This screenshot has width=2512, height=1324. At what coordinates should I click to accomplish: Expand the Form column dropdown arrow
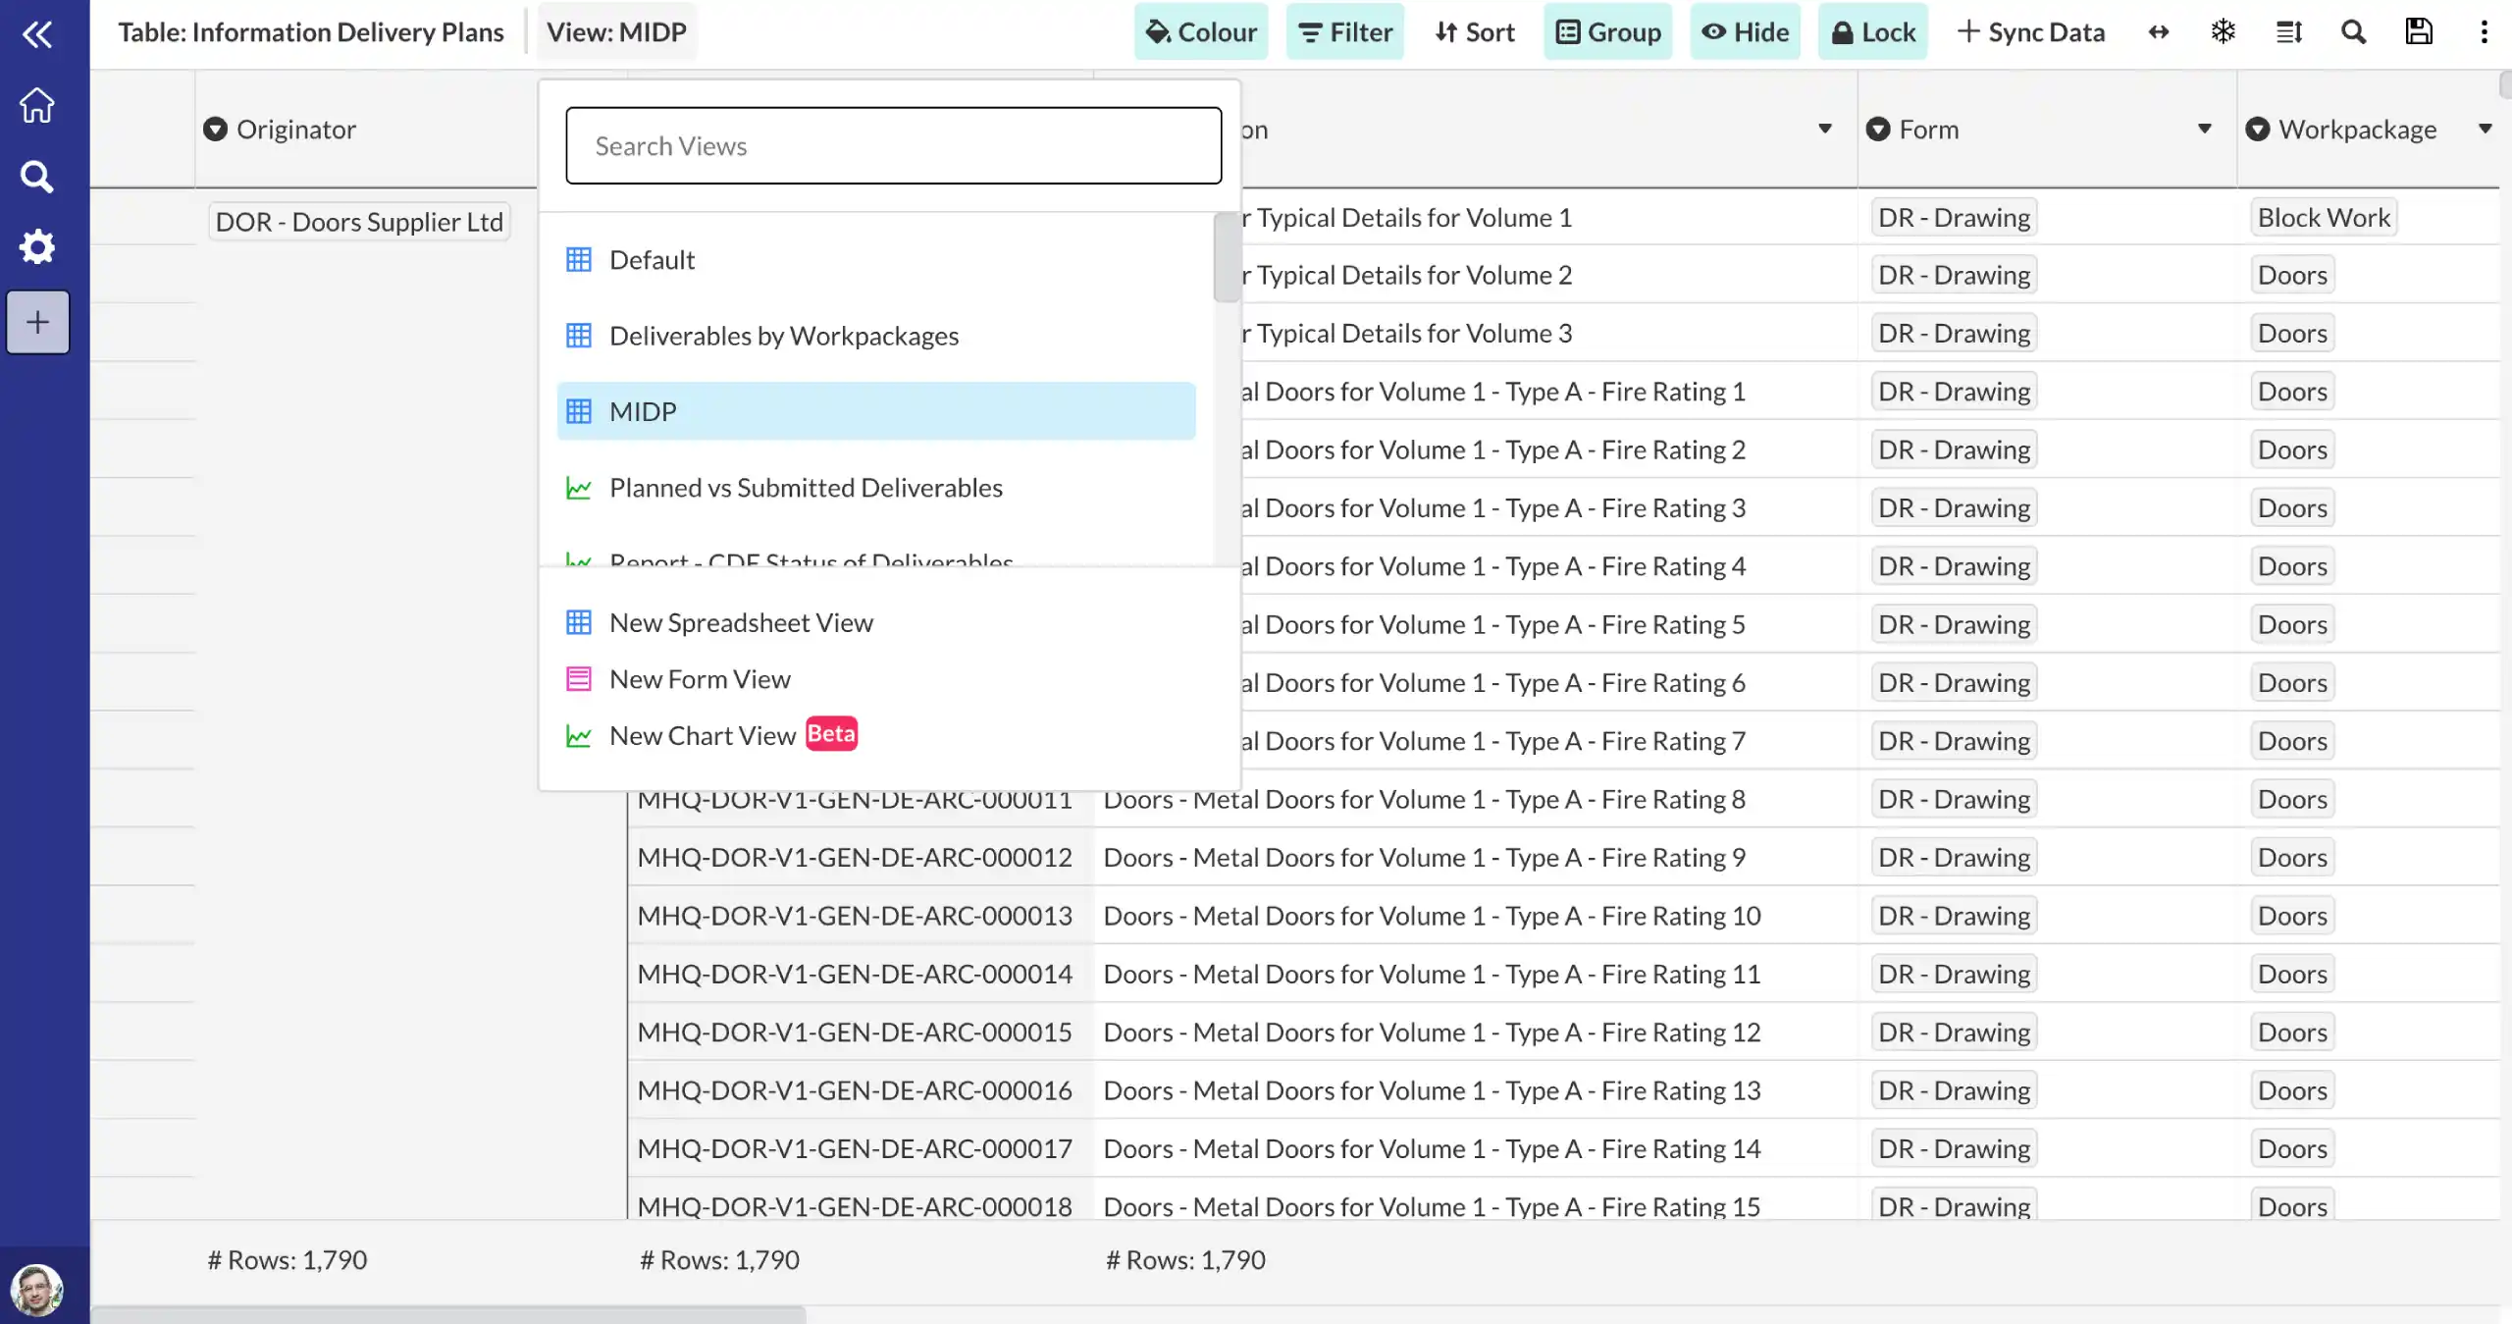tap(2204, 129)
